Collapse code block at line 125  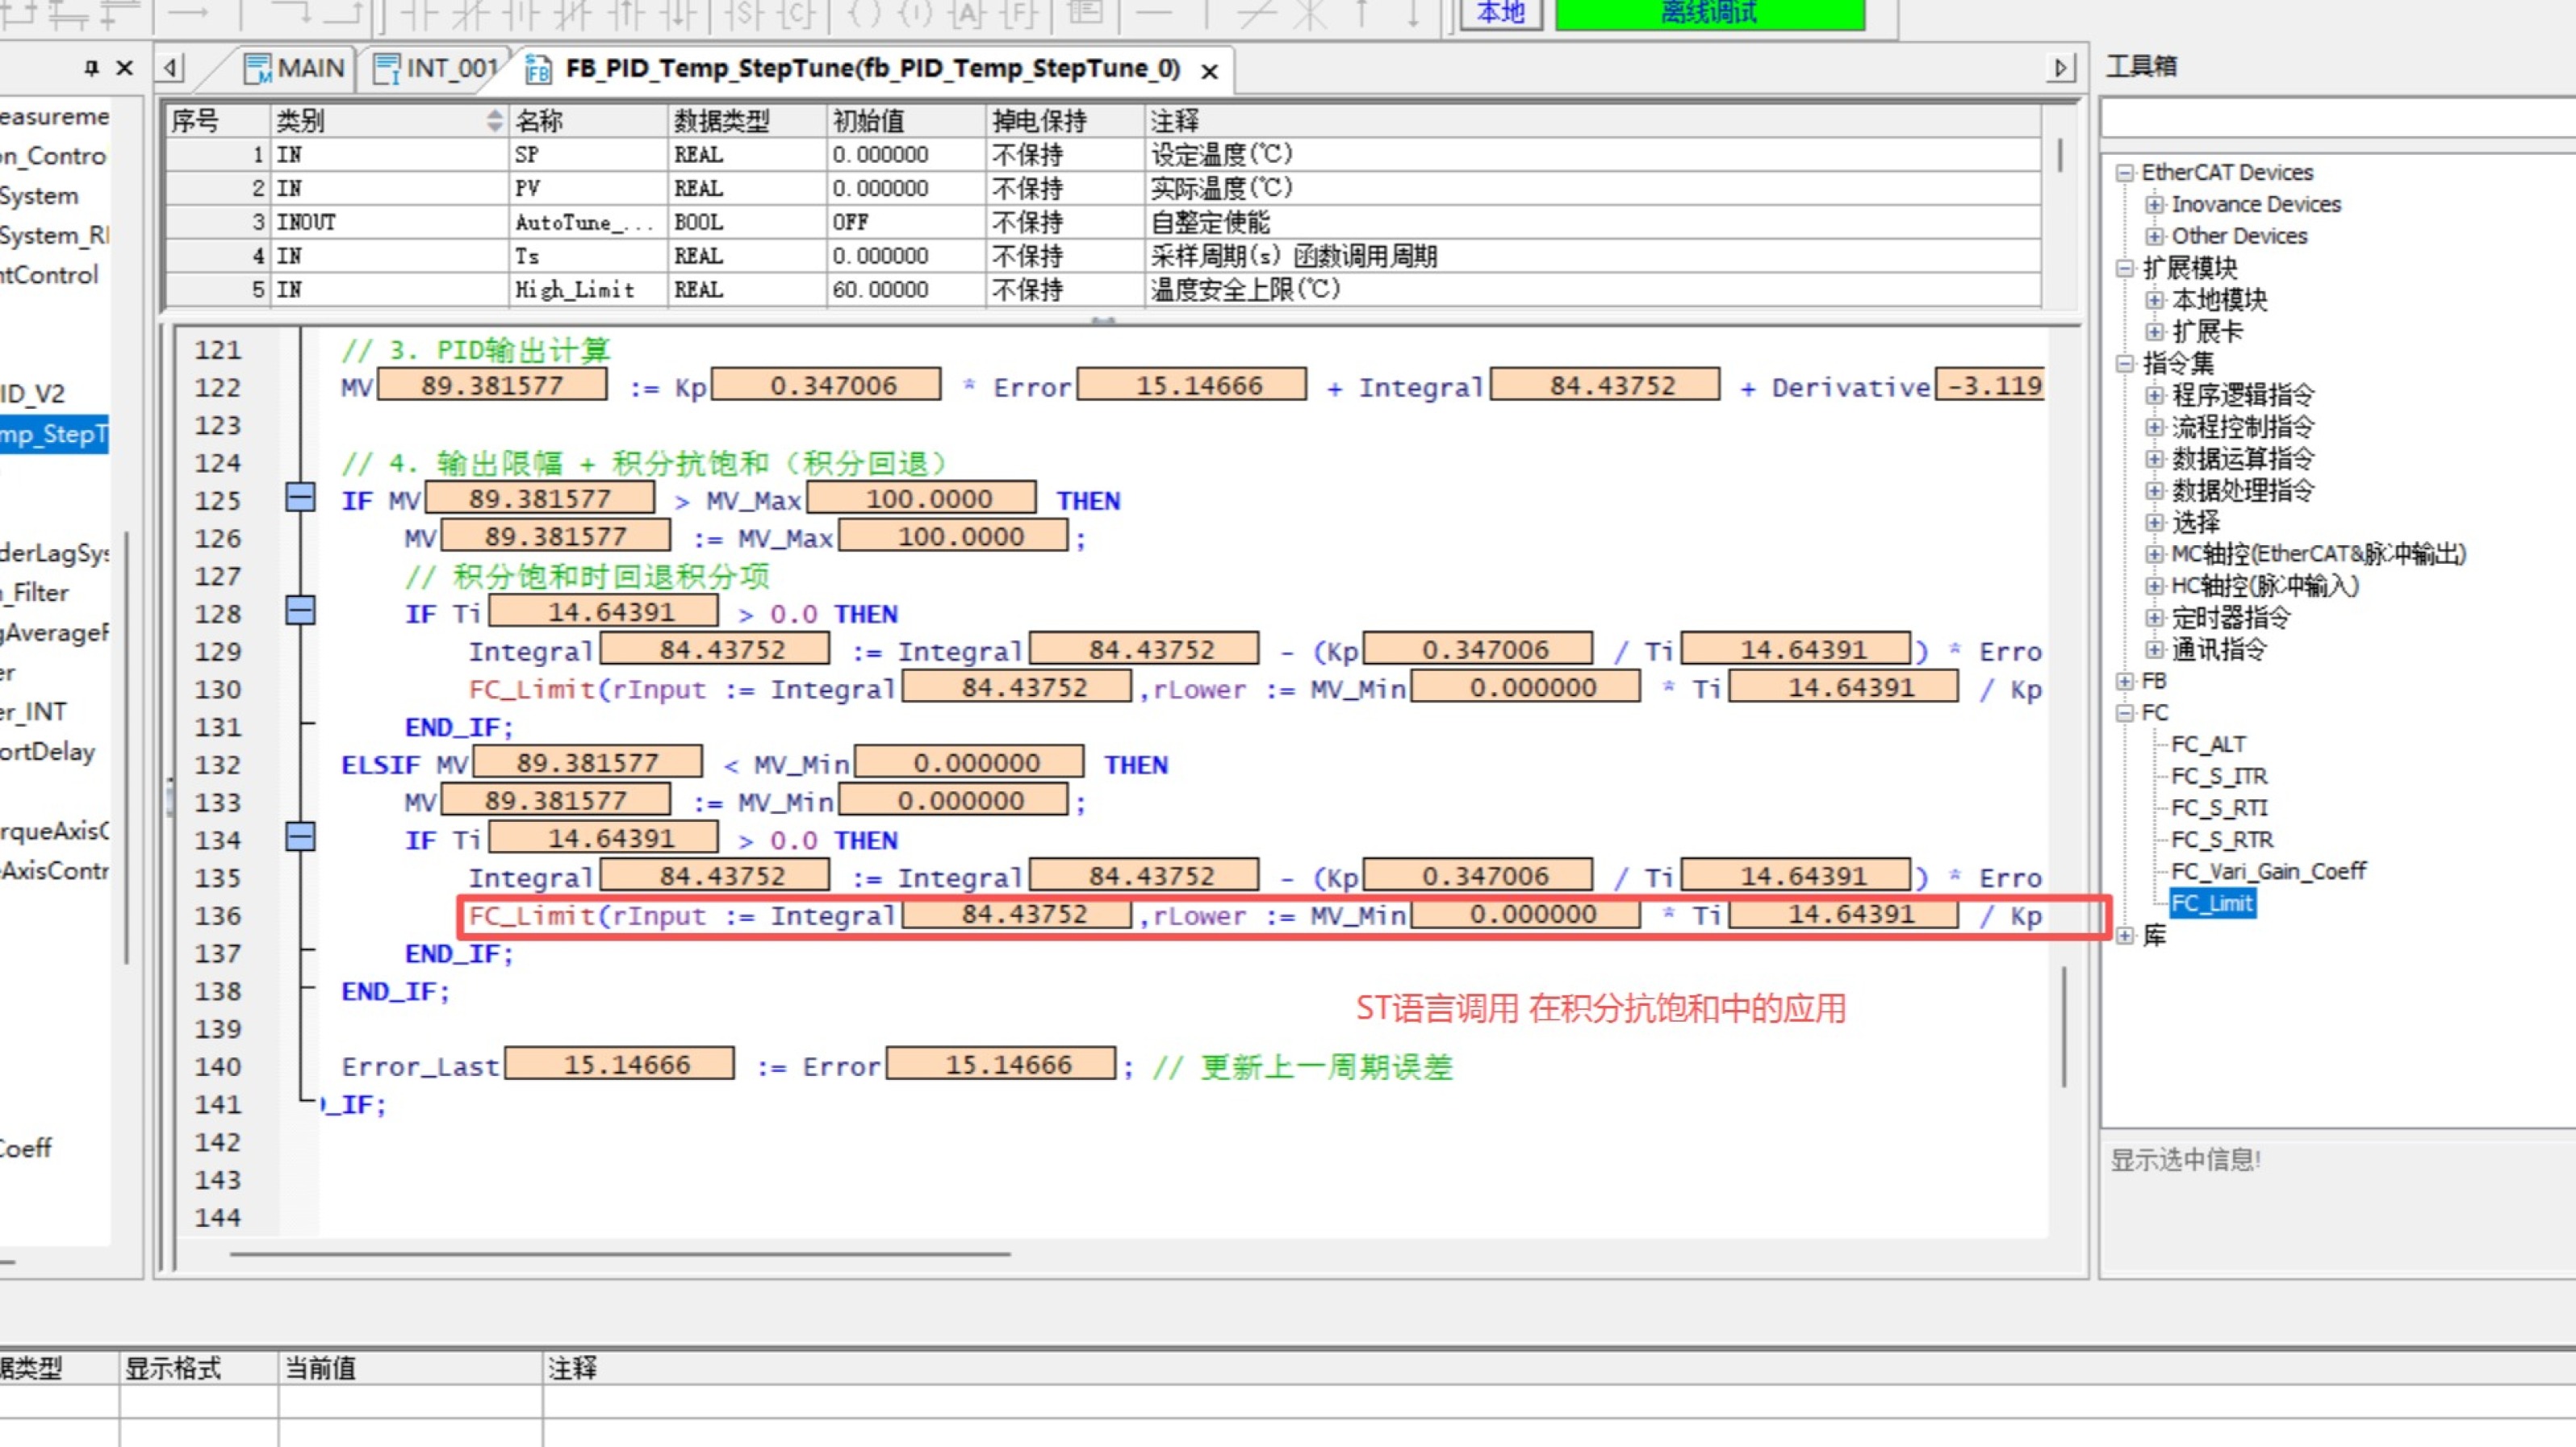(300, 498)
